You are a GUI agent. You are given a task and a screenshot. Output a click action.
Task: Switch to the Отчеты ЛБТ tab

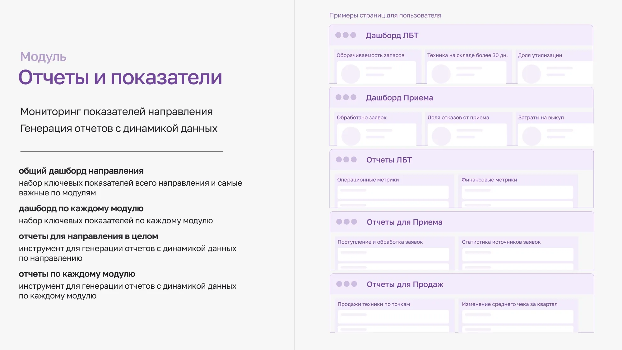(389, 160)
